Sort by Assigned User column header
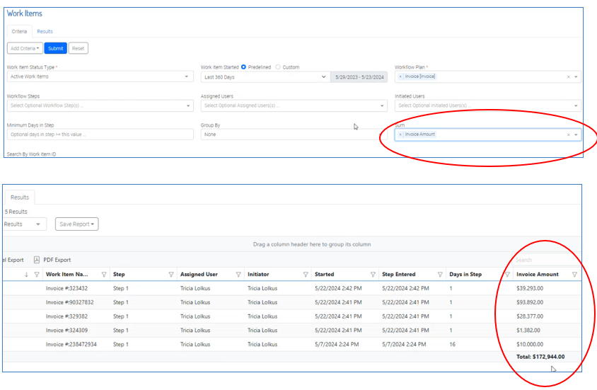Image resolution: width=597 pixels, height=390 pixels. click(199, 274)
